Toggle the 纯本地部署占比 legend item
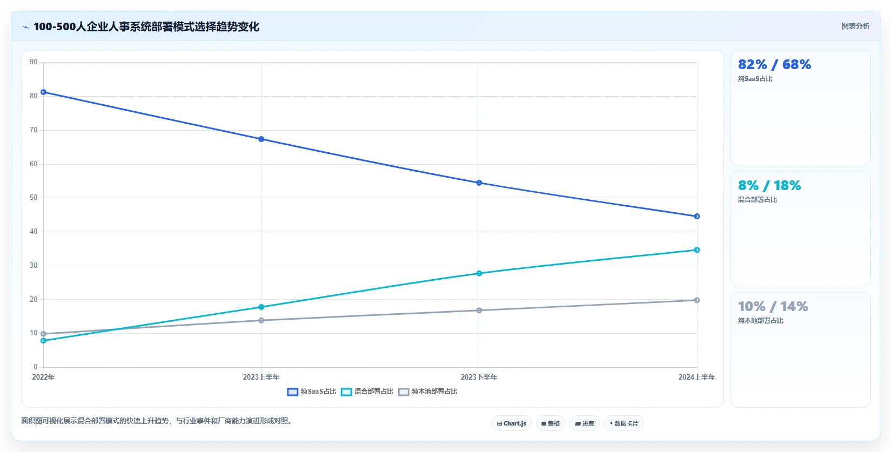Viewport: 892px width, 452px height. pos(428,392)
